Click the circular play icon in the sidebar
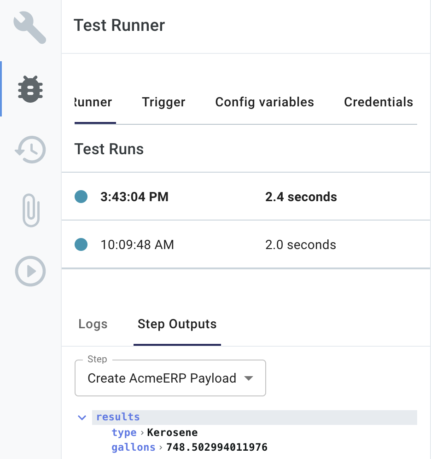Screen dimensions: 431x459 click(x=29, y=272)
